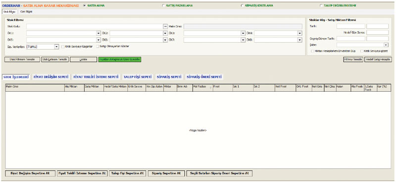
Task: Open the ÖK2 dropdown
Action: [x=165, y=33]
